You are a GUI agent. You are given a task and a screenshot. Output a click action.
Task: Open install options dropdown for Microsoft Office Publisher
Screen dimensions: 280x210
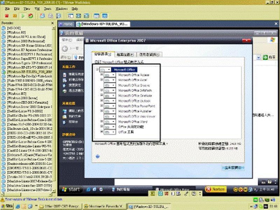tap(110, 111)
